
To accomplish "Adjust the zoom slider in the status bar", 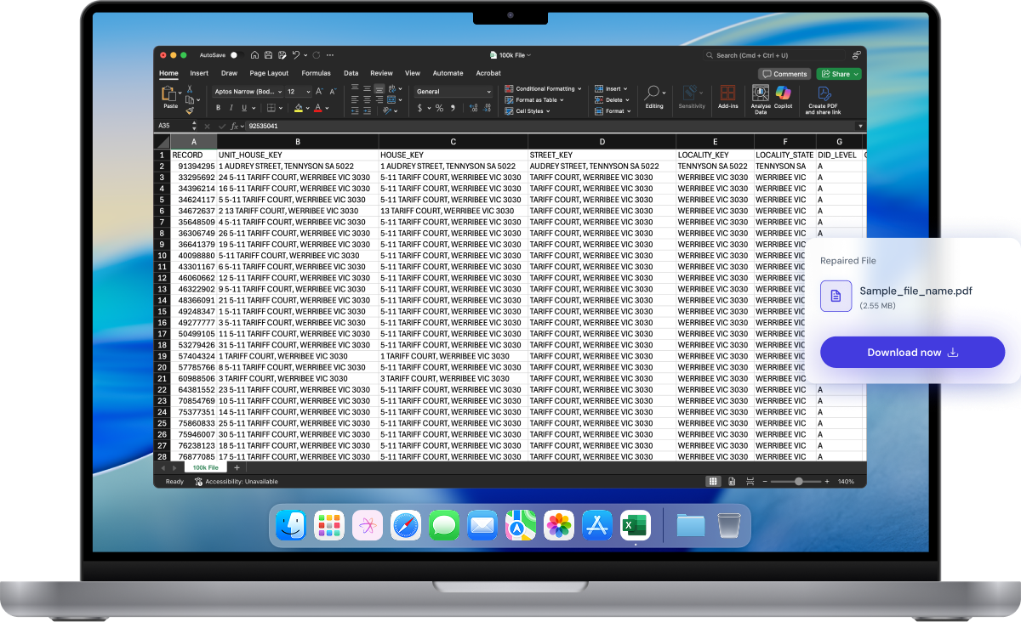I will pyautogui.click(x=798, y=482).
